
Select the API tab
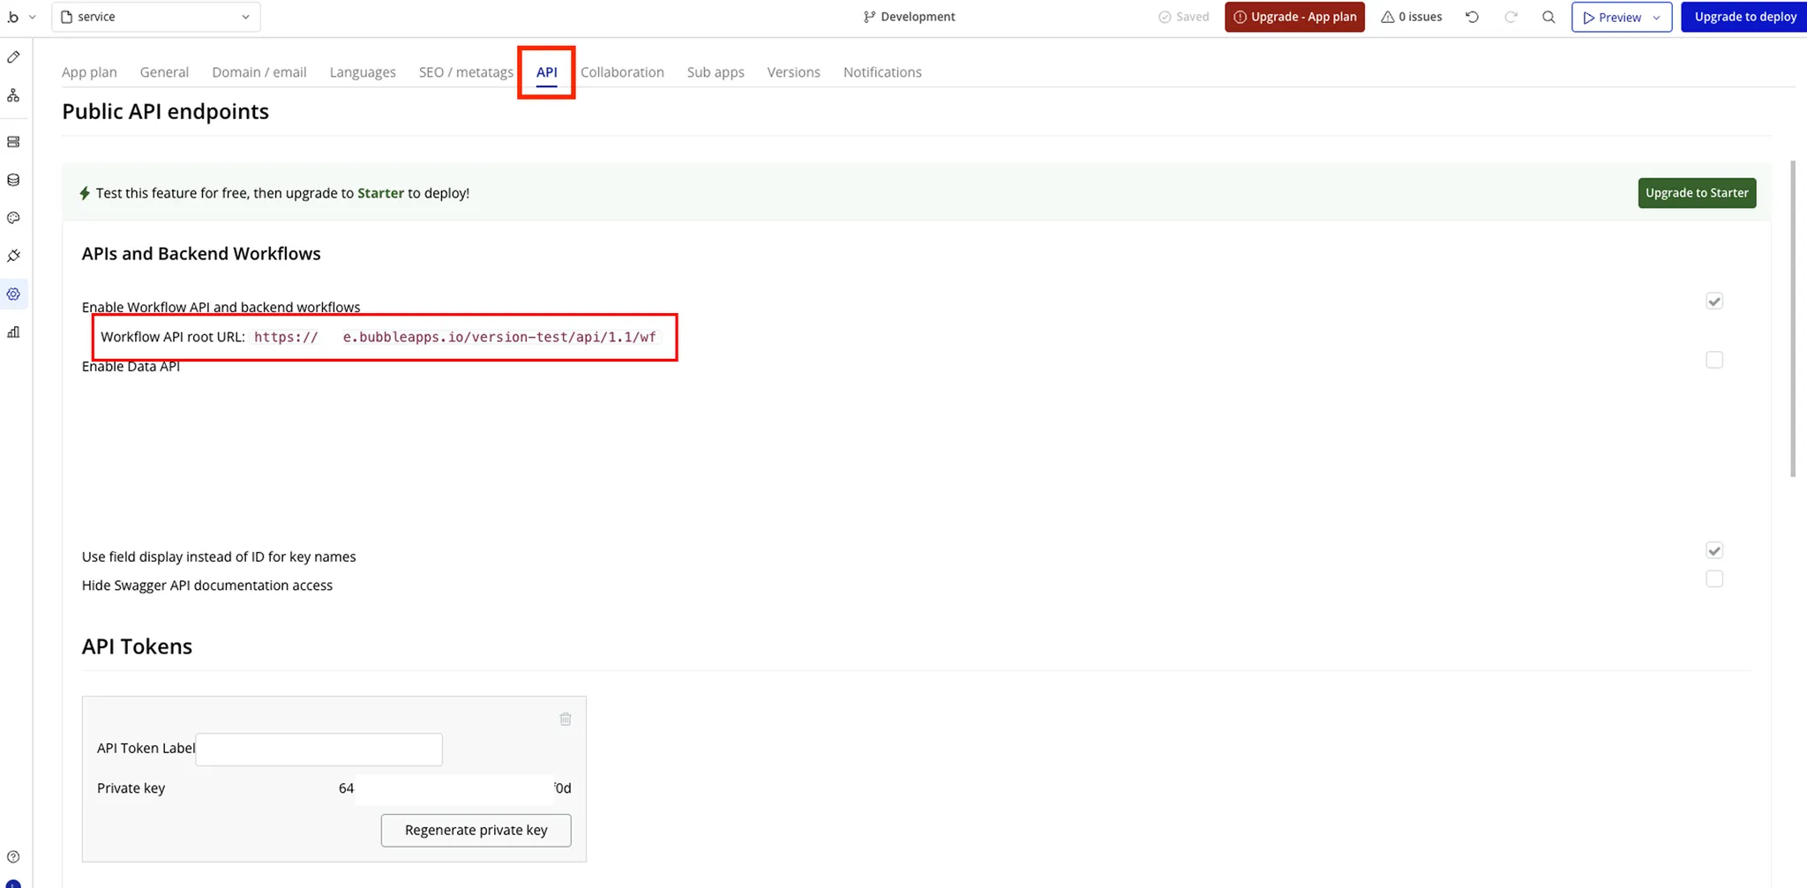coord(547,72)
